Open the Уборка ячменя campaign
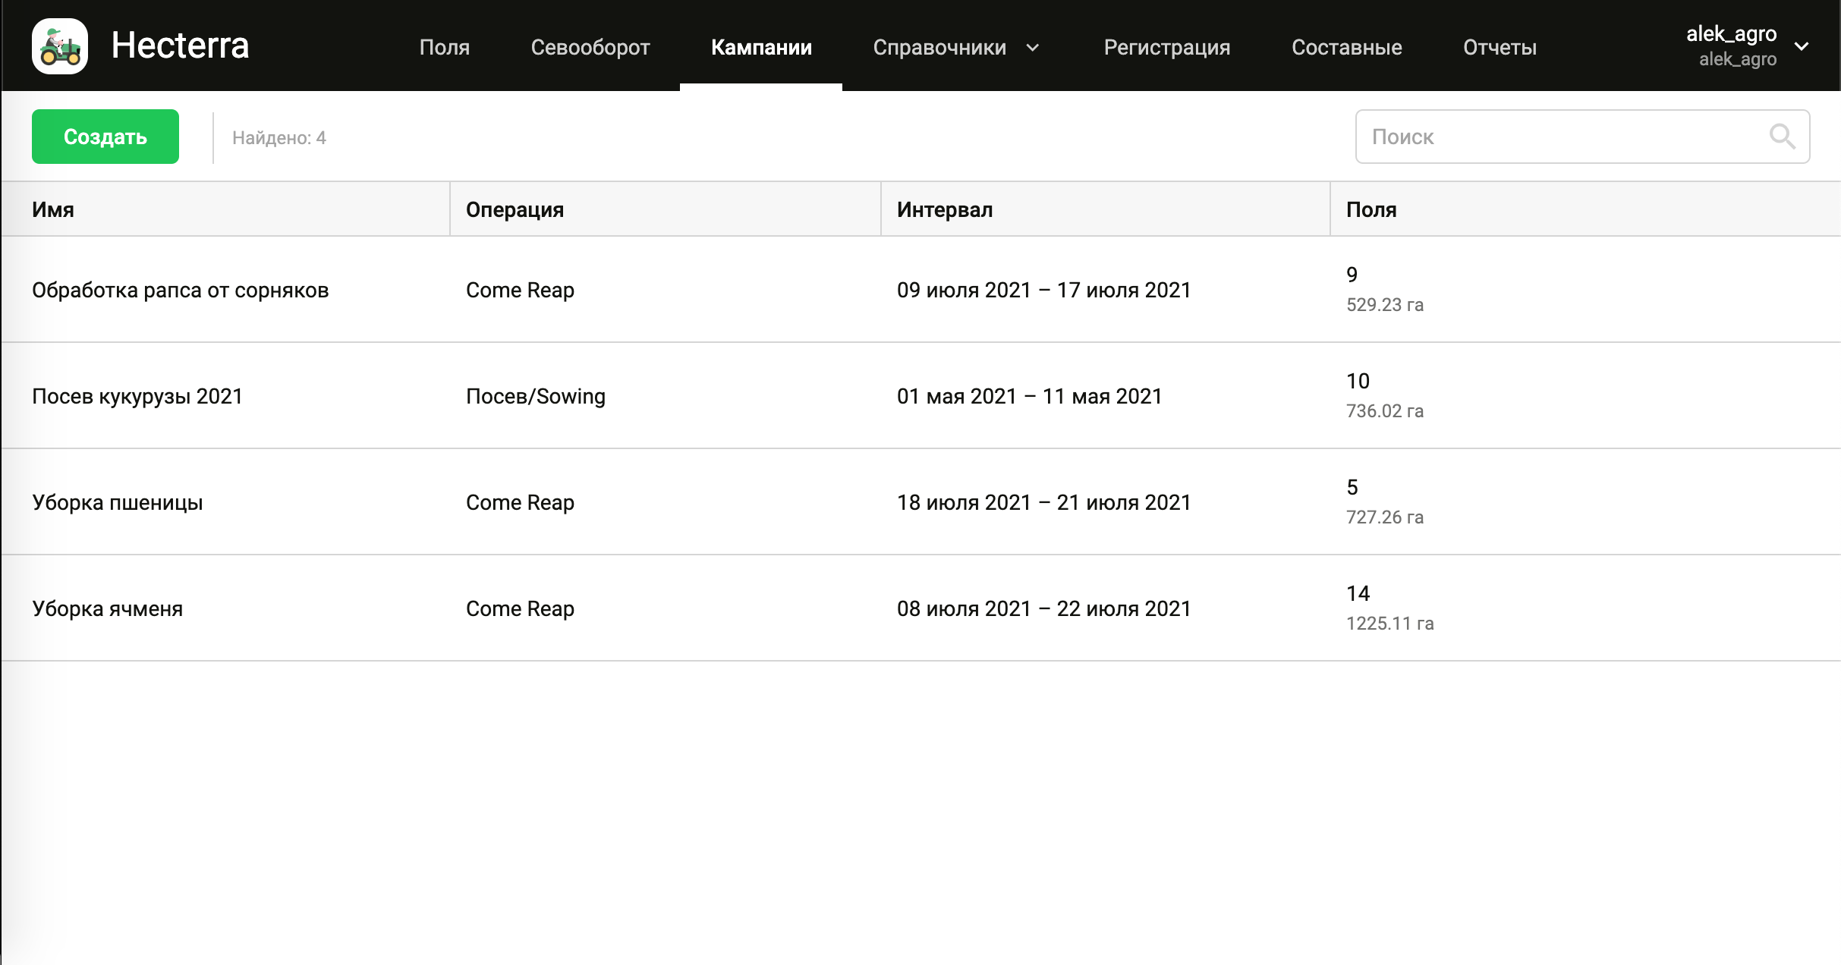Viewport: 1841px width, 965px height. pos(108,608)
